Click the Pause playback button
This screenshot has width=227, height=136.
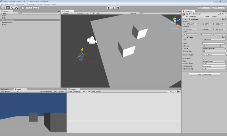[113, 8]
